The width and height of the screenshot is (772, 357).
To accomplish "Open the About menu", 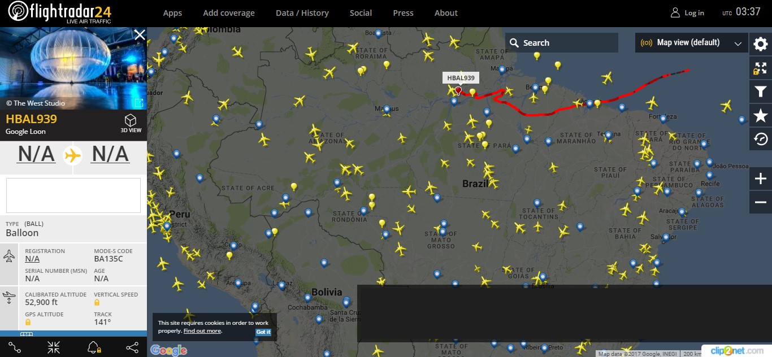I will [446, 13].
